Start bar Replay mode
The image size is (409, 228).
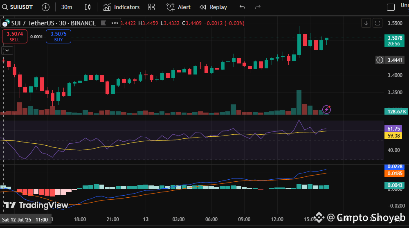click(x=213, y=7)
